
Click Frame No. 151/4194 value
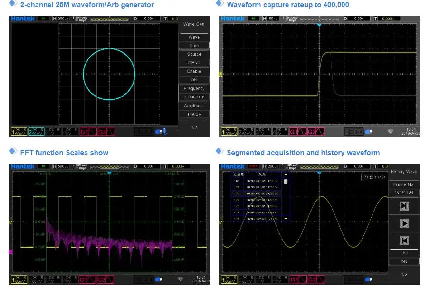(404, 193)
